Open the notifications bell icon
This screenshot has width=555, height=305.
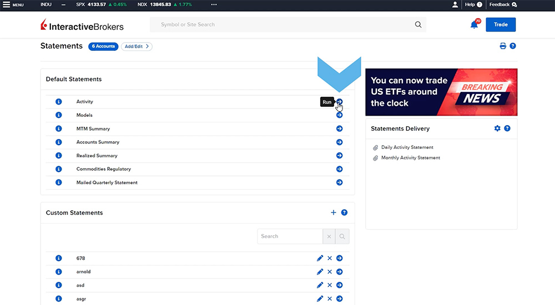tap(474, 25)
